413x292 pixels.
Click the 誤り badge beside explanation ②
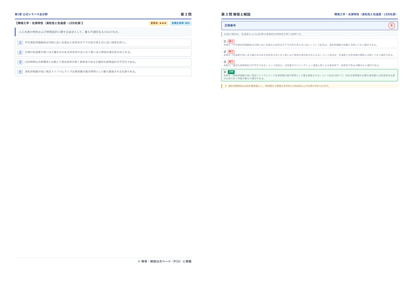pyautogui.click(x=231, y=52)
